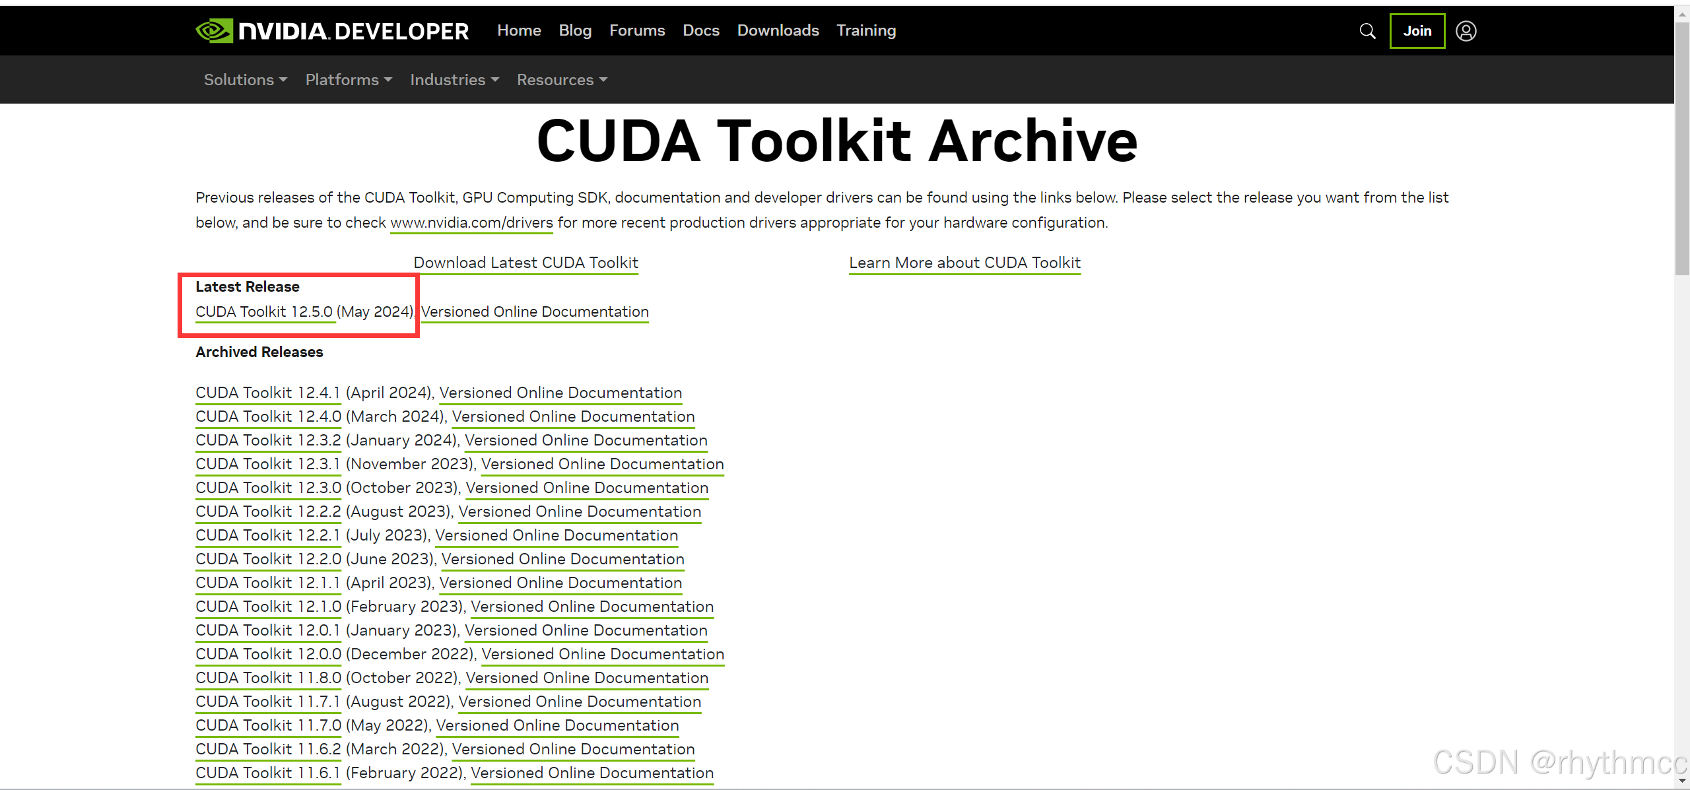Open the Downloads nav item

(778, 30)
